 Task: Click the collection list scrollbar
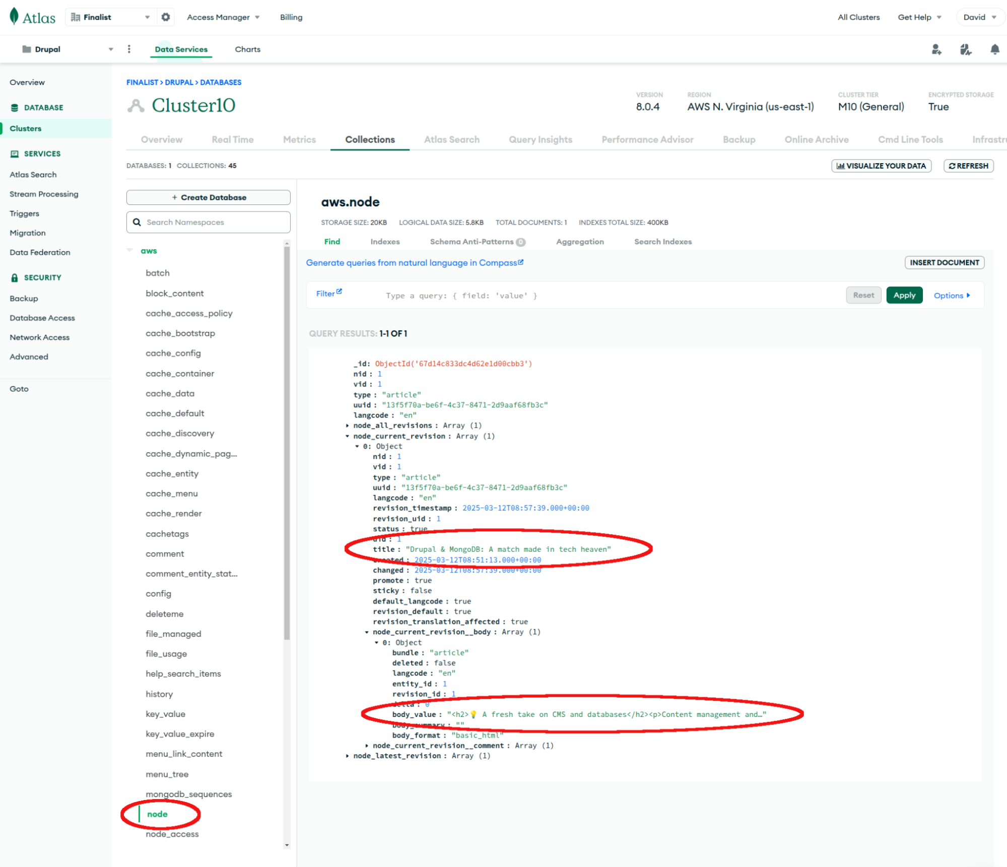point(287,443)
